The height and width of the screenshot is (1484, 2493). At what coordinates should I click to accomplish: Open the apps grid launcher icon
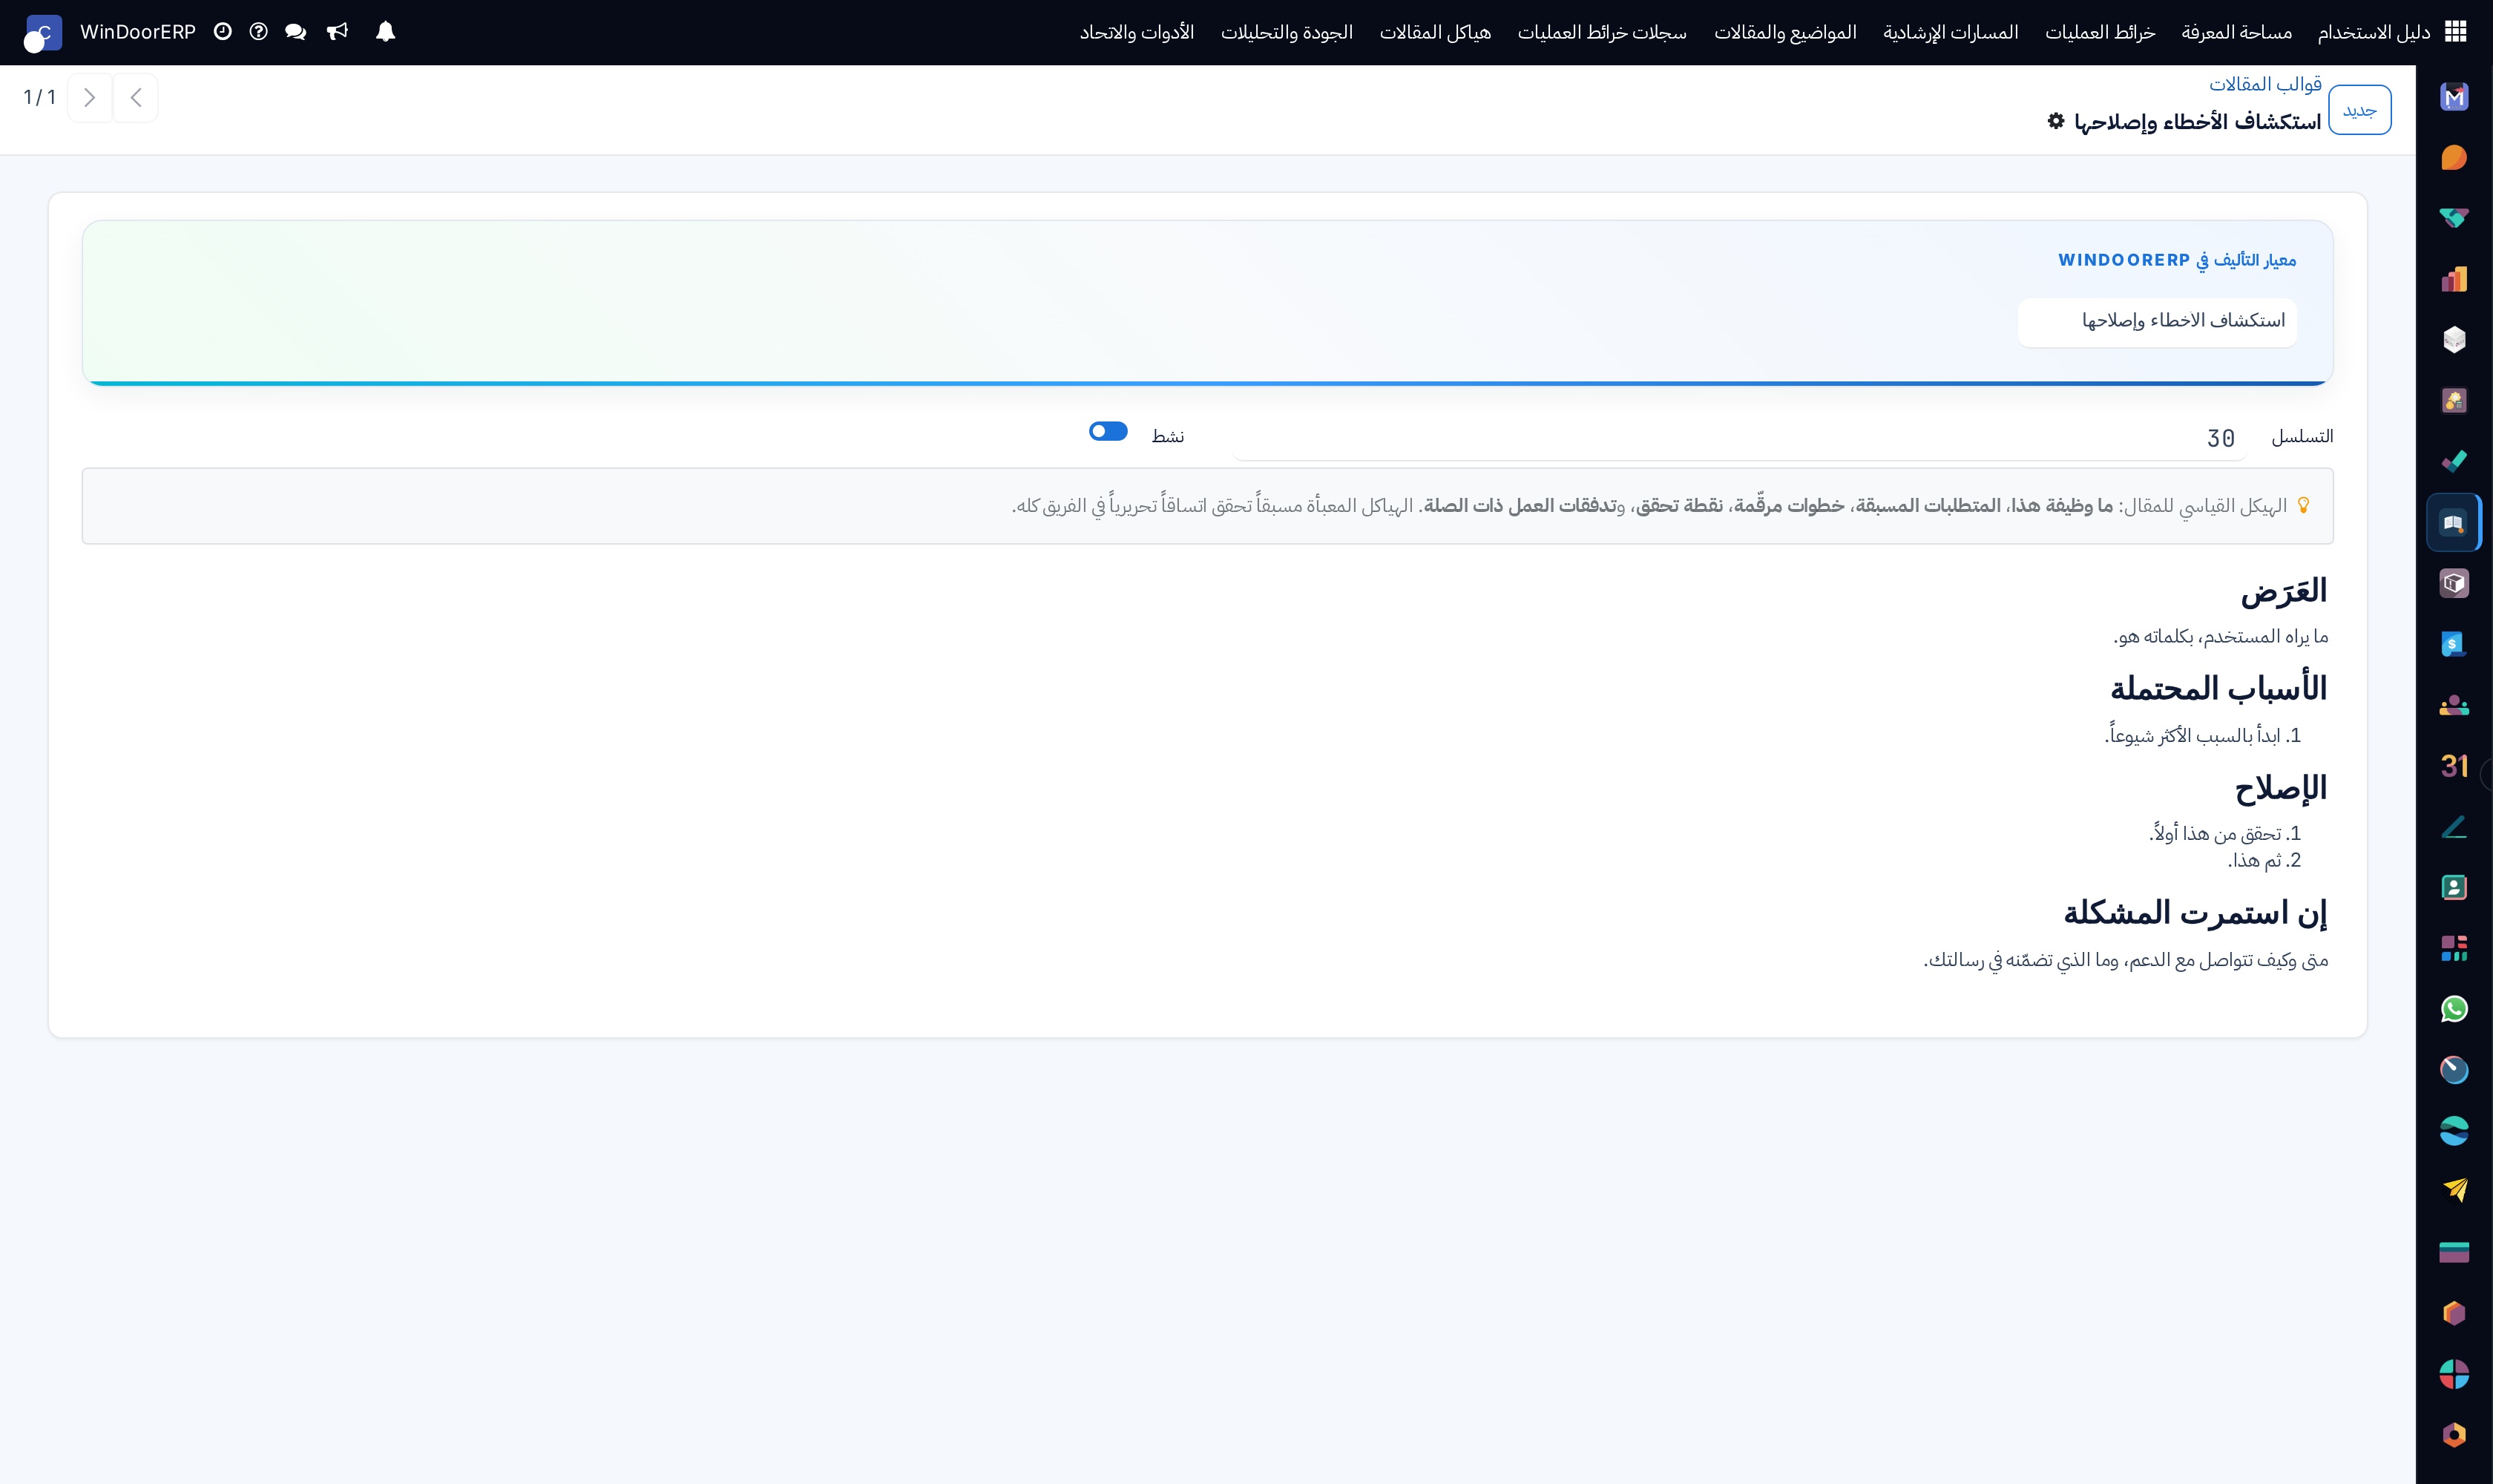2455,32
